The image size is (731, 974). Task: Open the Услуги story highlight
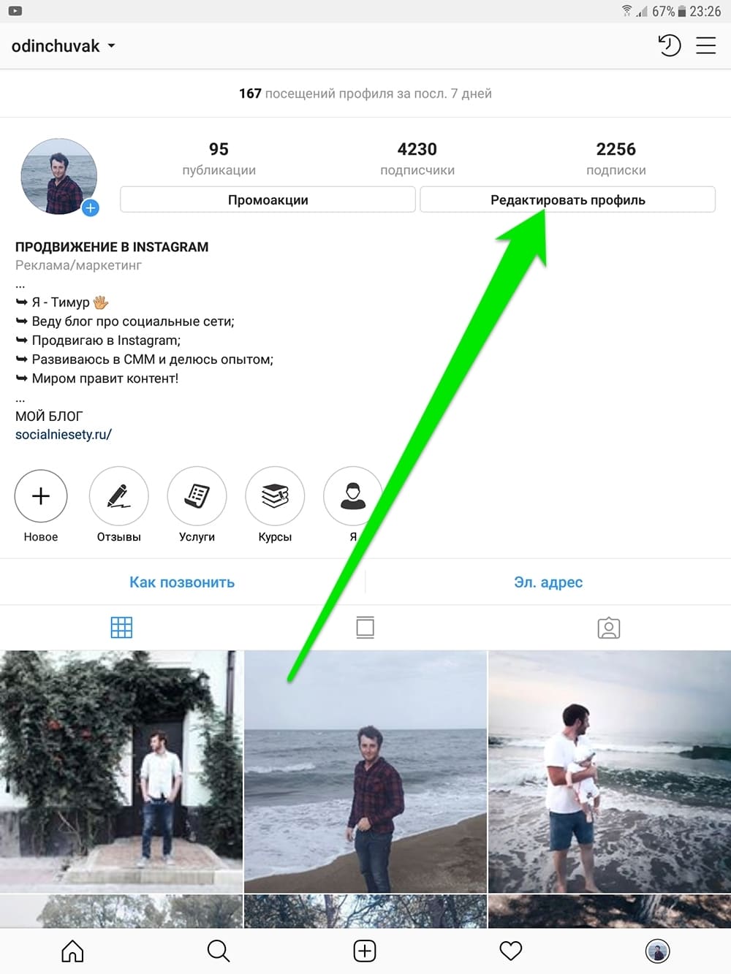(x=197, y=496)
